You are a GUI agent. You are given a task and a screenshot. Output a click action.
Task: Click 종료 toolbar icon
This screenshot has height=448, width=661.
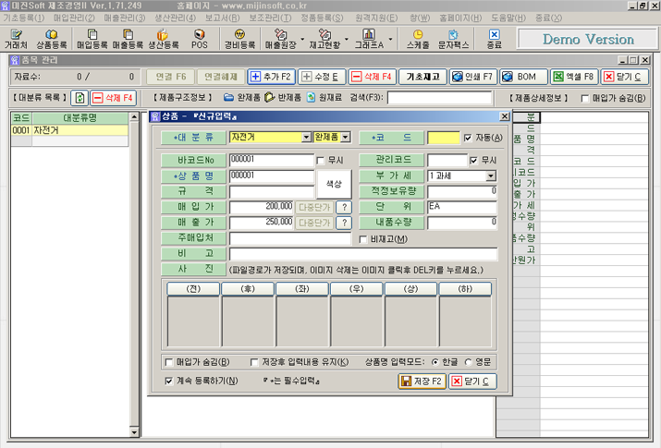click(x=494, y=39)
